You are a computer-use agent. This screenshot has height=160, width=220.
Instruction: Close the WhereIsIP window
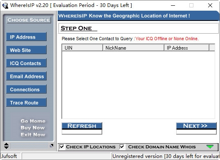tap(210, 5)
